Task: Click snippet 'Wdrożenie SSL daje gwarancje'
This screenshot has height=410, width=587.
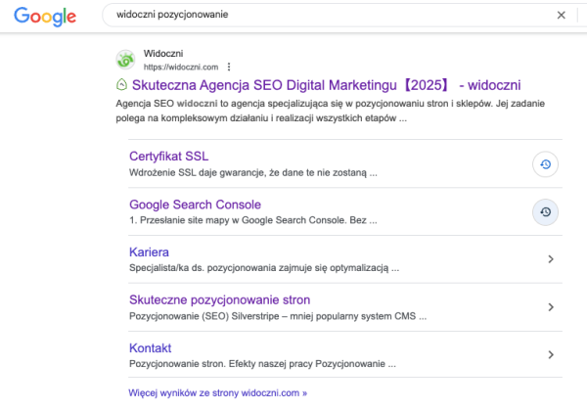Action: (x=253, y=172)
